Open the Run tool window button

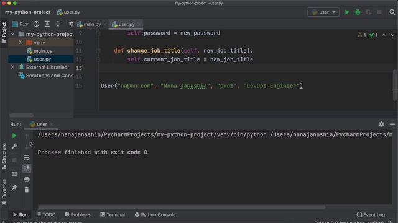pos(21,214)
